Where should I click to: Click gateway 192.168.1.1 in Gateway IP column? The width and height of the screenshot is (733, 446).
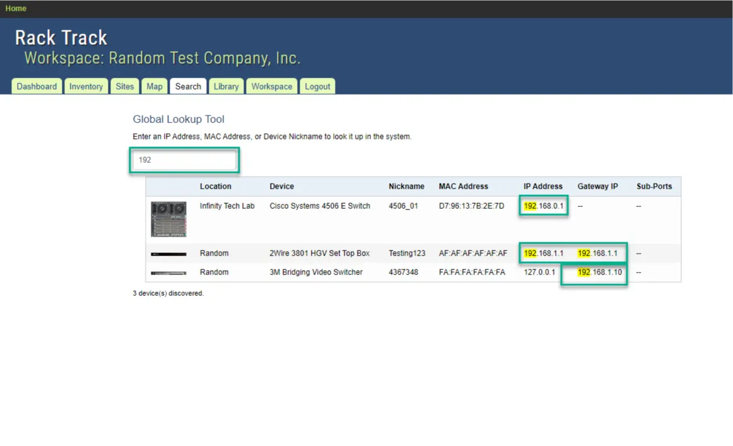(x=597, y=253)
